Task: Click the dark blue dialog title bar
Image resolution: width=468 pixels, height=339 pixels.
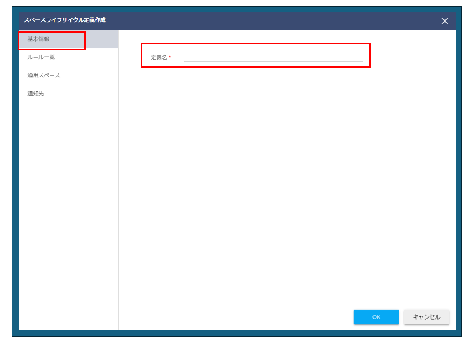Action: [265, 20]
